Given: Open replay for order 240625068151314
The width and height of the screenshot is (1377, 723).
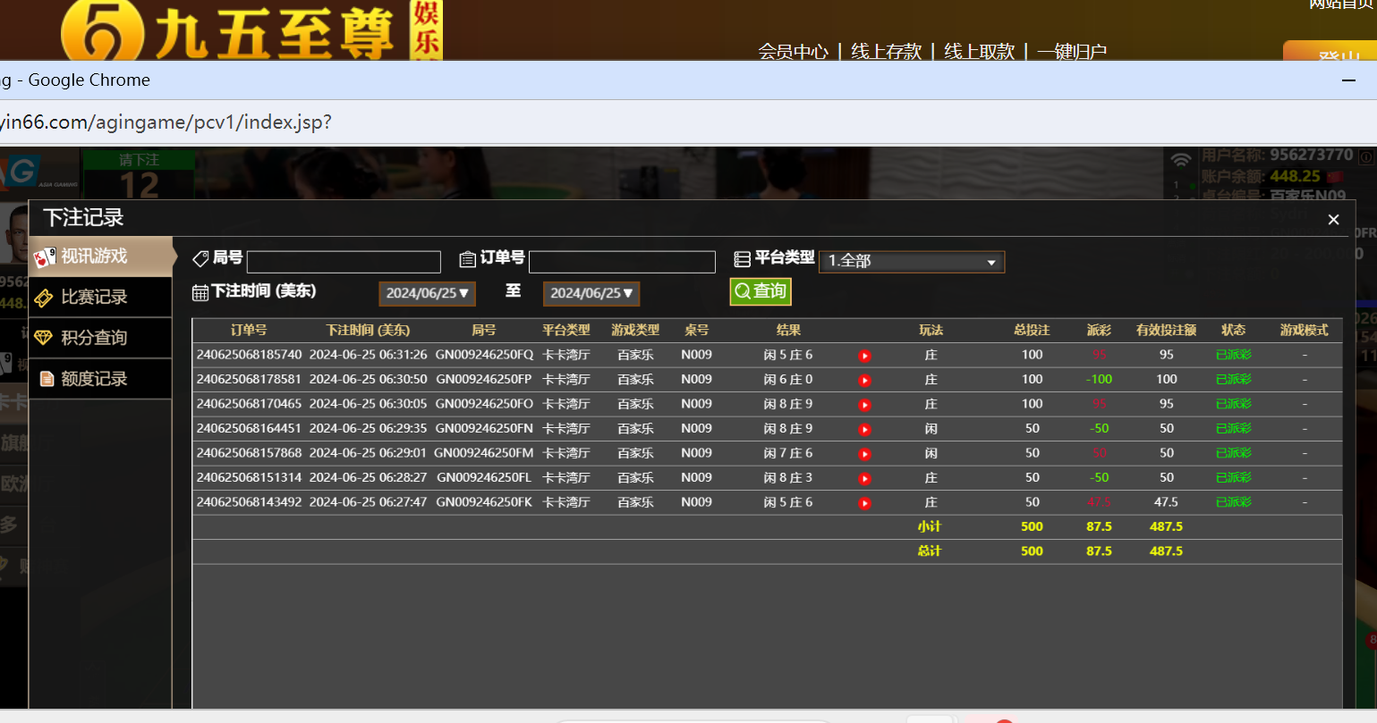Looking at the screenshot, I should click(x=864, y=479).
